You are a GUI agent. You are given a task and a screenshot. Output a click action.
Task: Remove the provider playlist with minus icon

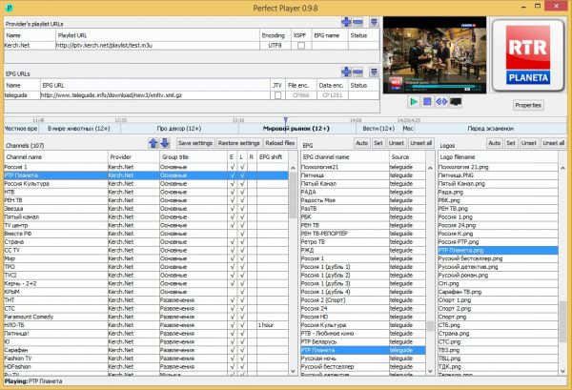click(x=357, y=21)
